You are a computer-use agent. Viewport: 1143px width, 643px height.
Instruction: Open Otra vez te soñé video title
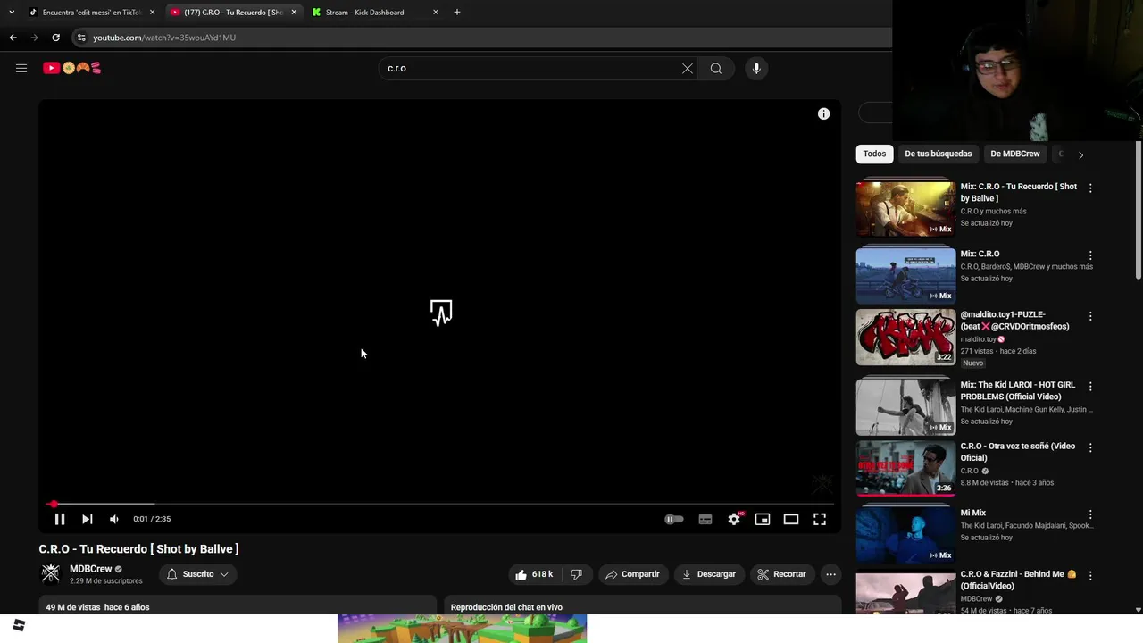1017,452
